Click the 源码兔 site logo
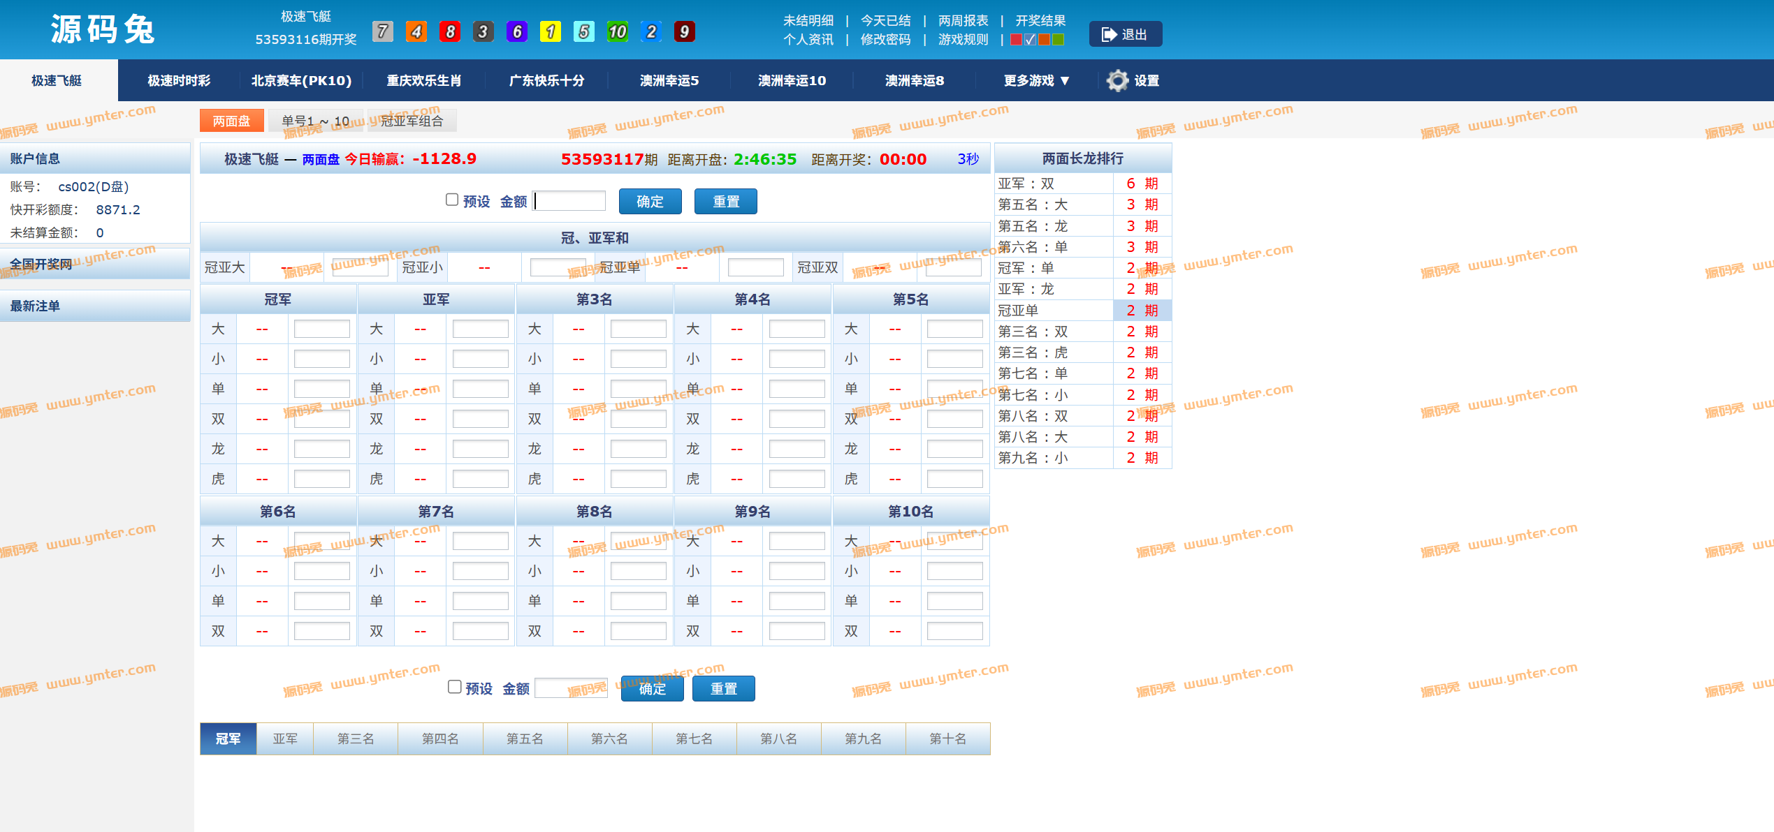 [103, 30]
